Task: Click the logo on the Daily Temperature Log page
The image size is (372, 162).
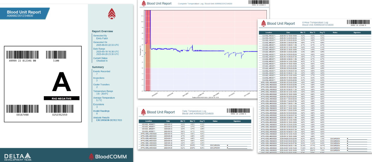Action: 143,112
